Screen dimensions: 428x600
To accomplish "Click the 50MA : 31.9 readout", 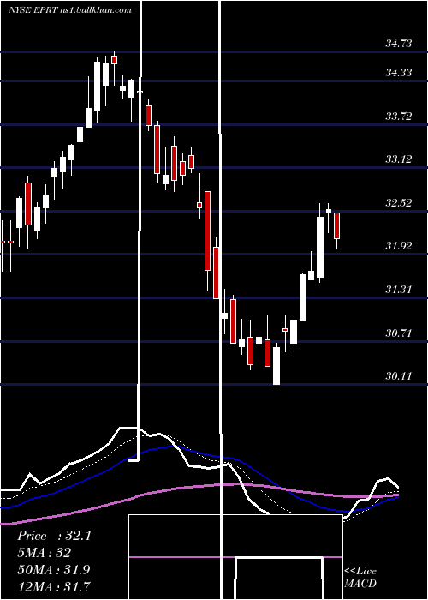I will coord(53,570).
